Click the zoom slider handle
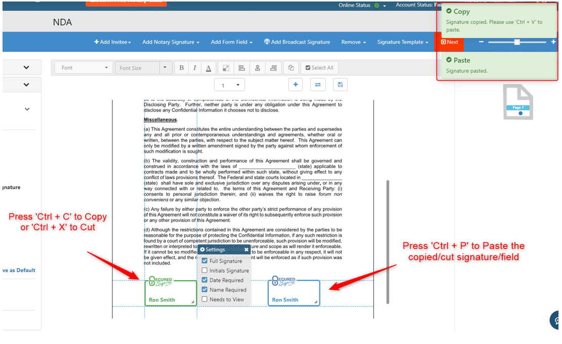Screen dimensions: 562x344 pos(517,42)
